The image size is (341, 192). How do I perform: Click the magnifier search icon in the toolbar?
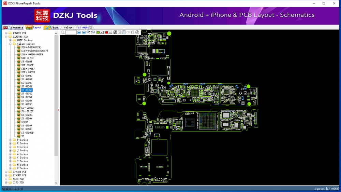[63, 32]
